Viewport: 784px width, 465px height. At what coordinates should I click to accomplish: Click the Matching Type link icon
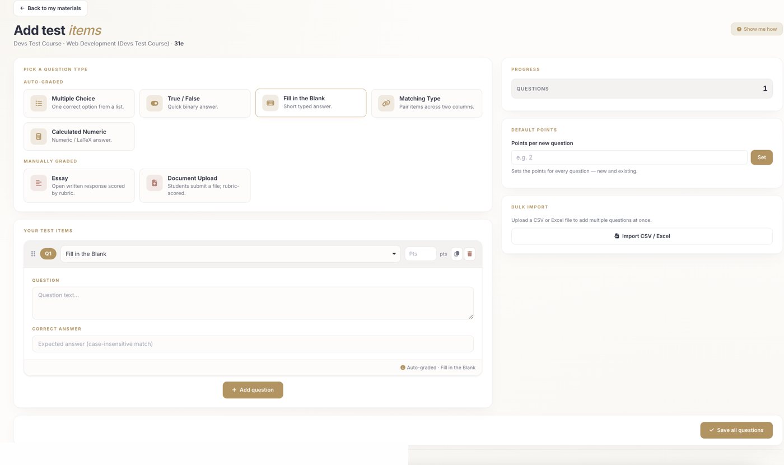pos(386,103)
